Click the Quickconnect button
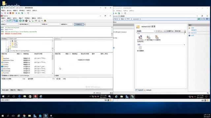The image size is (211, 118). tap(79, 24)
